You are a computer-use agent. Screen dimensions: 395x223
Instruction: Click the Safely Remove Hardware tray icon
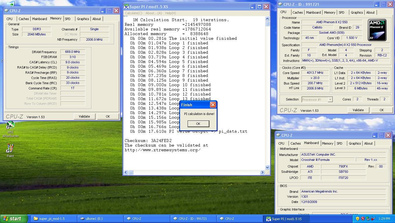point(368,219)
